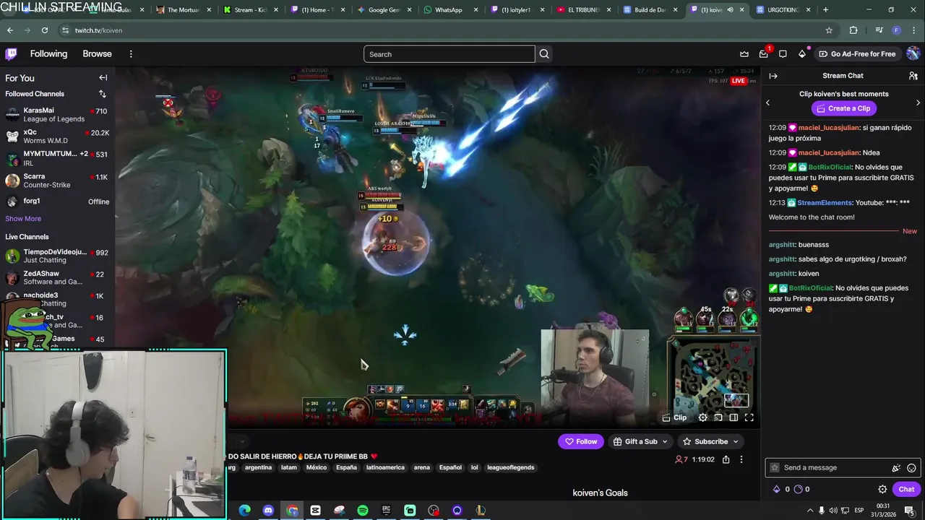Reload the twitch.tv page
The width and height of the screenshot is (925, 520).
tap(44, 30)
